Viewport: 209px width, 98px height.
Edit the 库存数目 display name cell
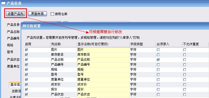tap(103, 55)
